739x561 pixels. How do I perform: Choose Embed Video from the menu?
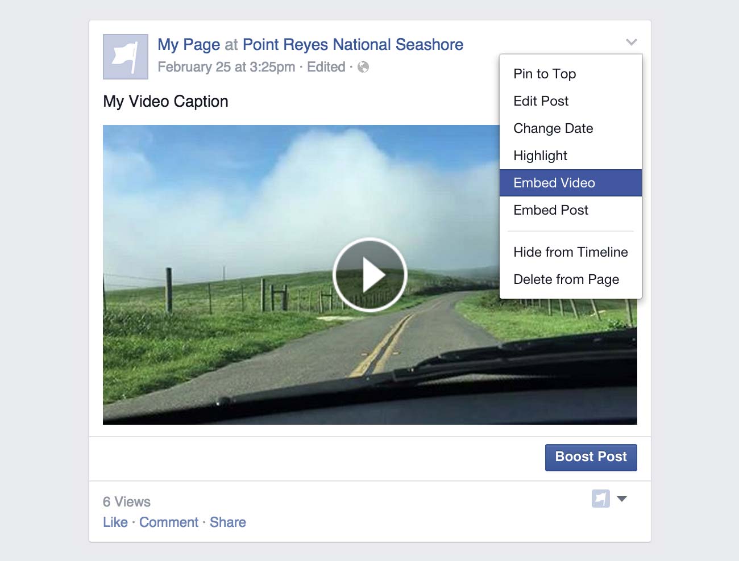[554, 183]
